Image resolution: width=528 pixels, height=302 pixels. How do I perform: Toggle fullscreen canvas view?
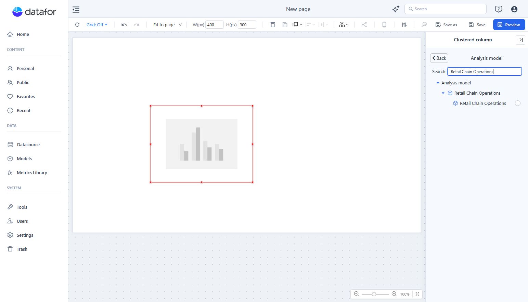(x=417, y=294)
